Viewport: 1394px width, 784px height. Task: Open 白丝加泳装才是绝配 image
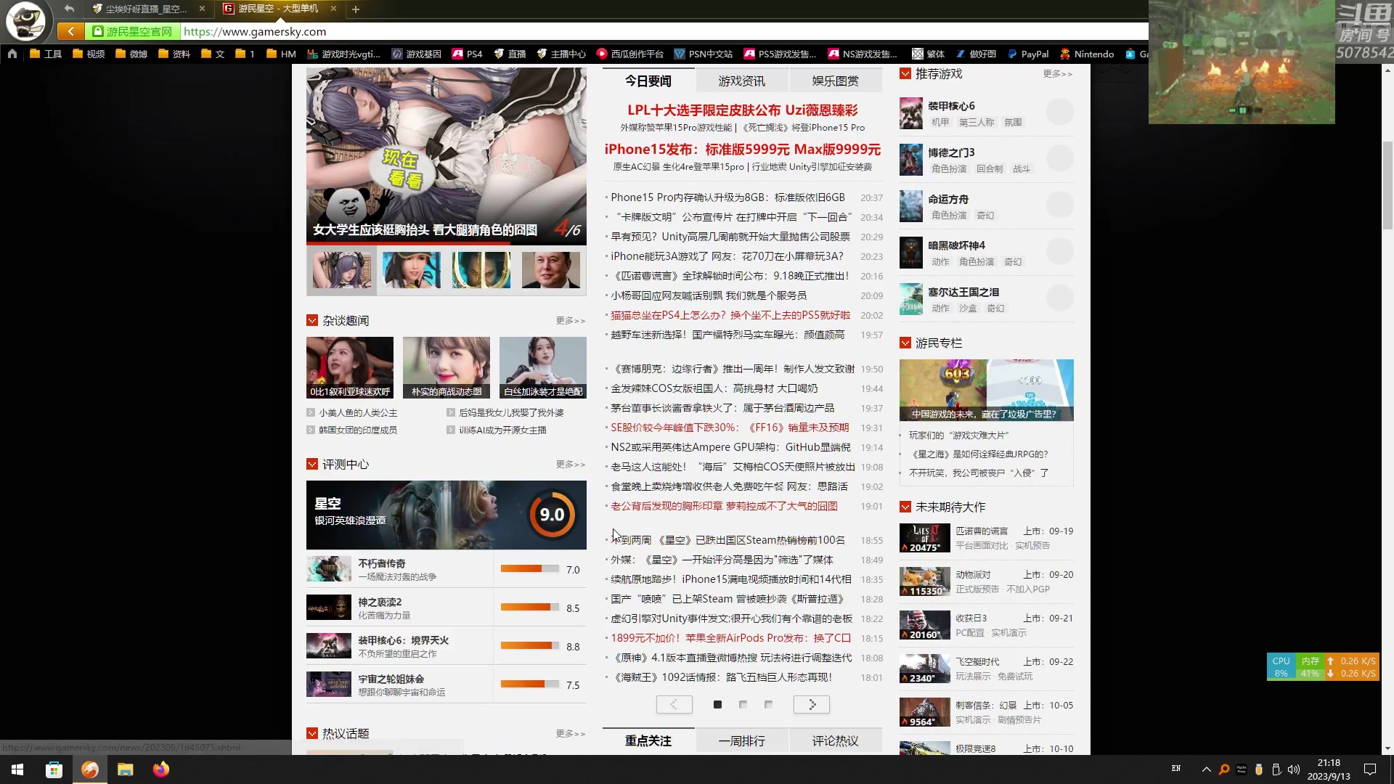click(543, 367)
